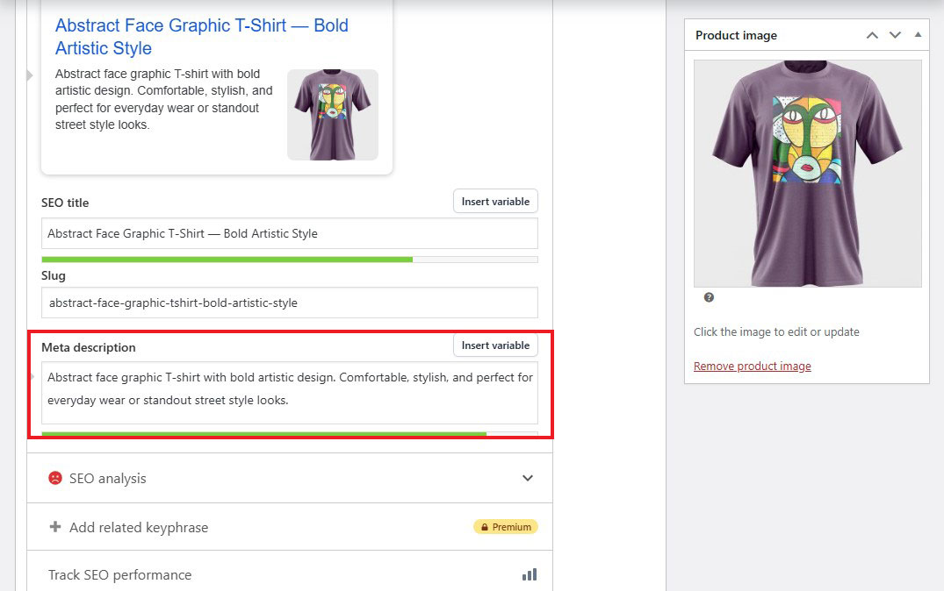Click the yellow Premium lock badge
This screenshot has height=591, width=944.
[506, 526]
